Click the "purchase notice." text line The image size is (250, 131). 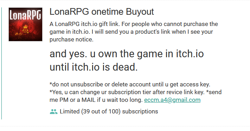[71, 39]
